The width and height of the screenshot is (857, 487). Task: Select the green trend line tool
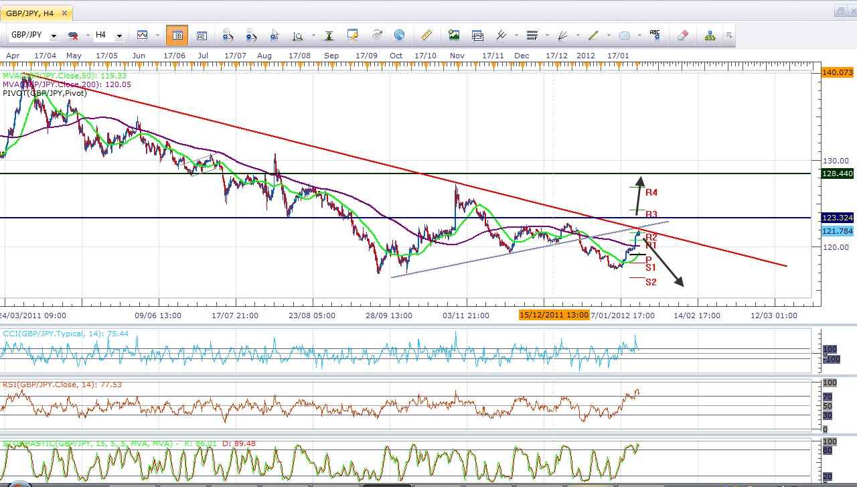pyautogui.click(x=593, y=36)
